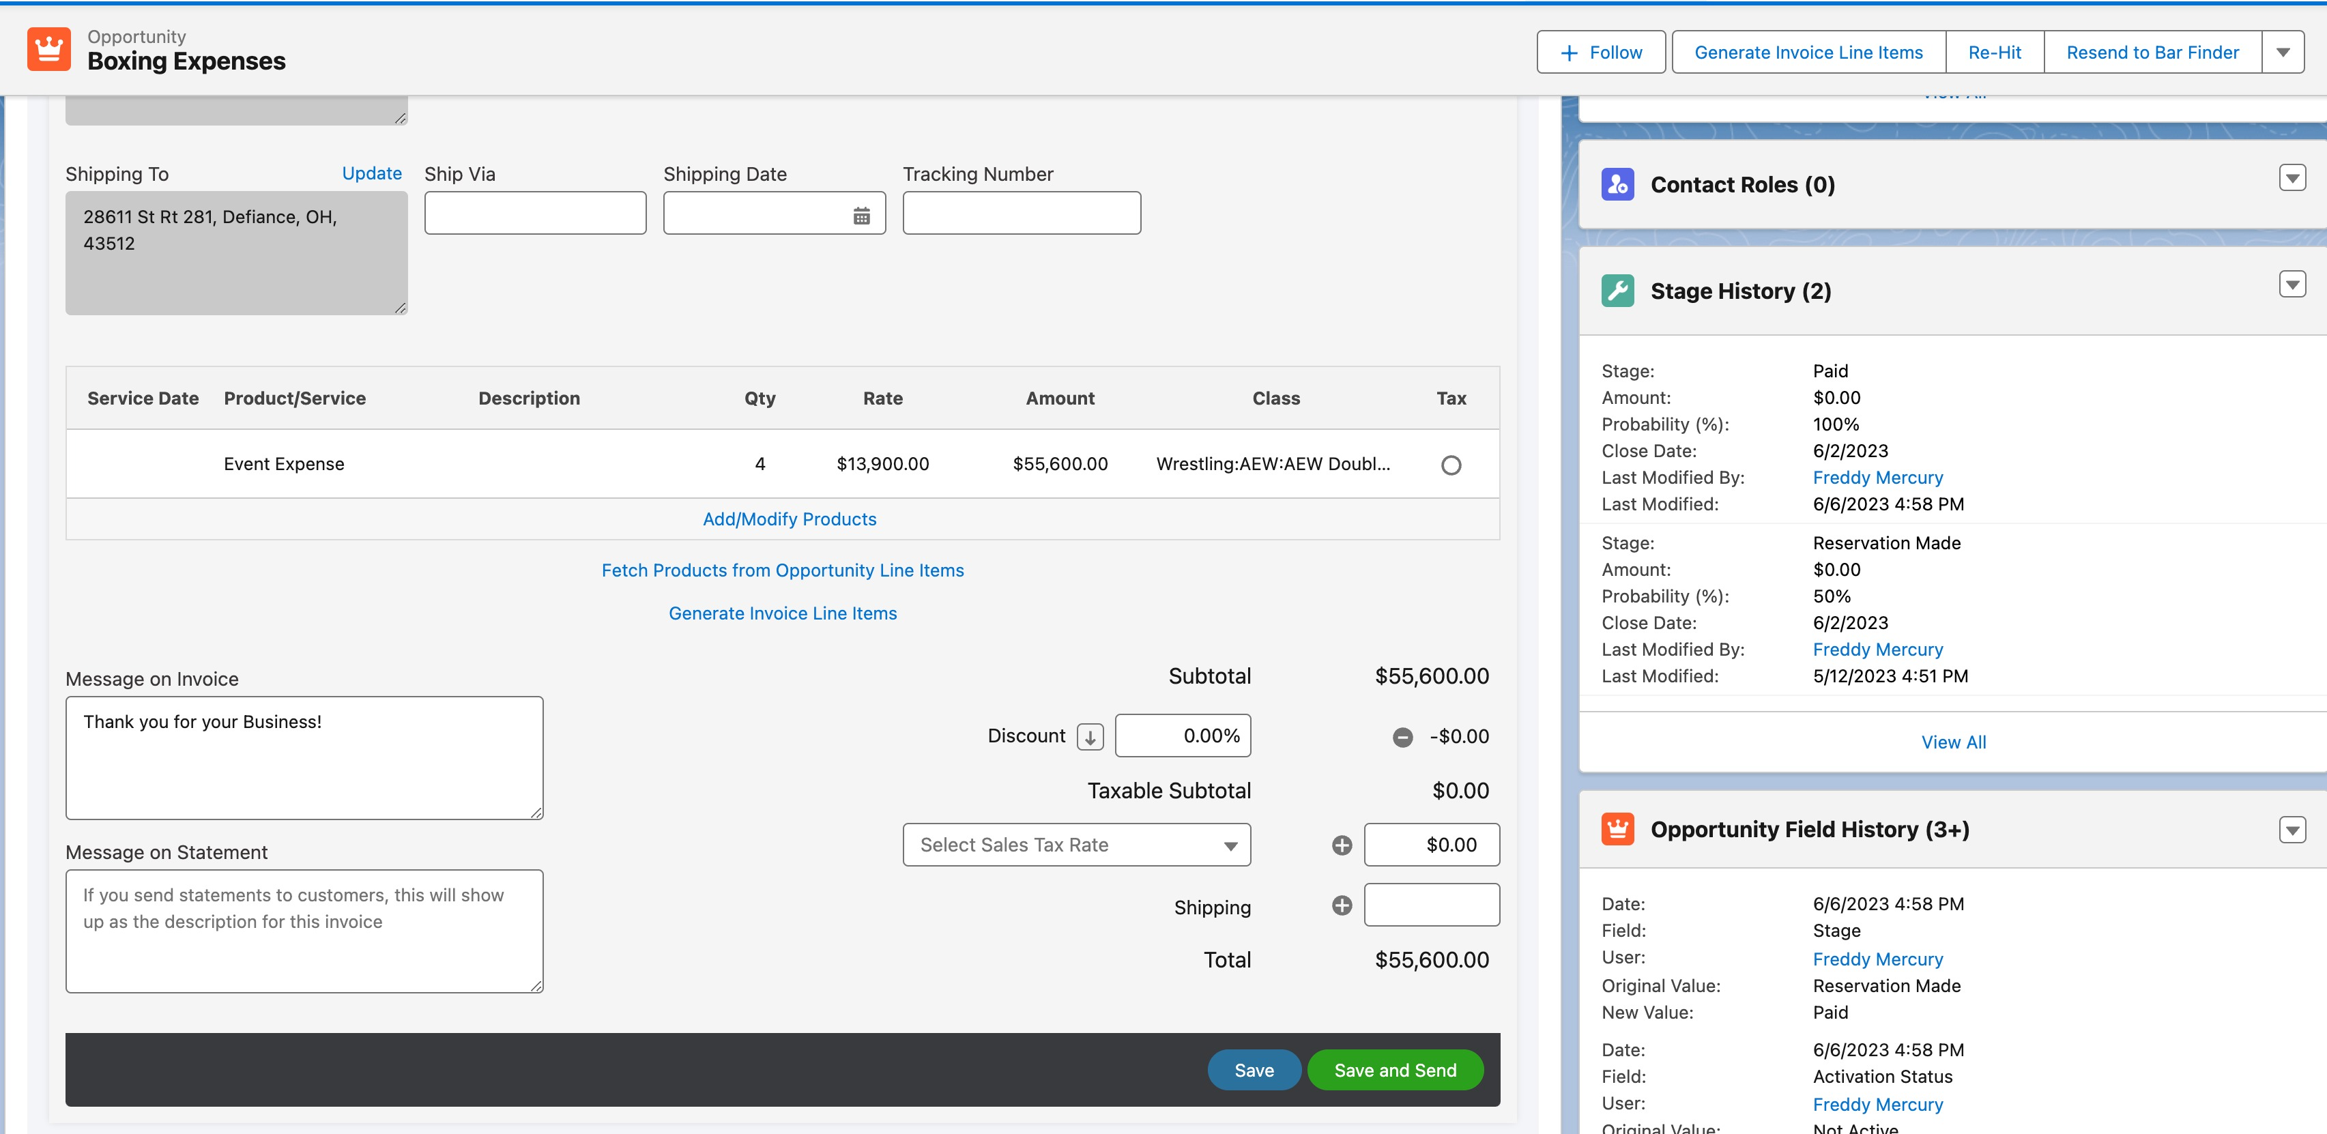Select the Opportunity crown icon in the header
Viewport: 2327px width, 1134px height.
[50, 48]
